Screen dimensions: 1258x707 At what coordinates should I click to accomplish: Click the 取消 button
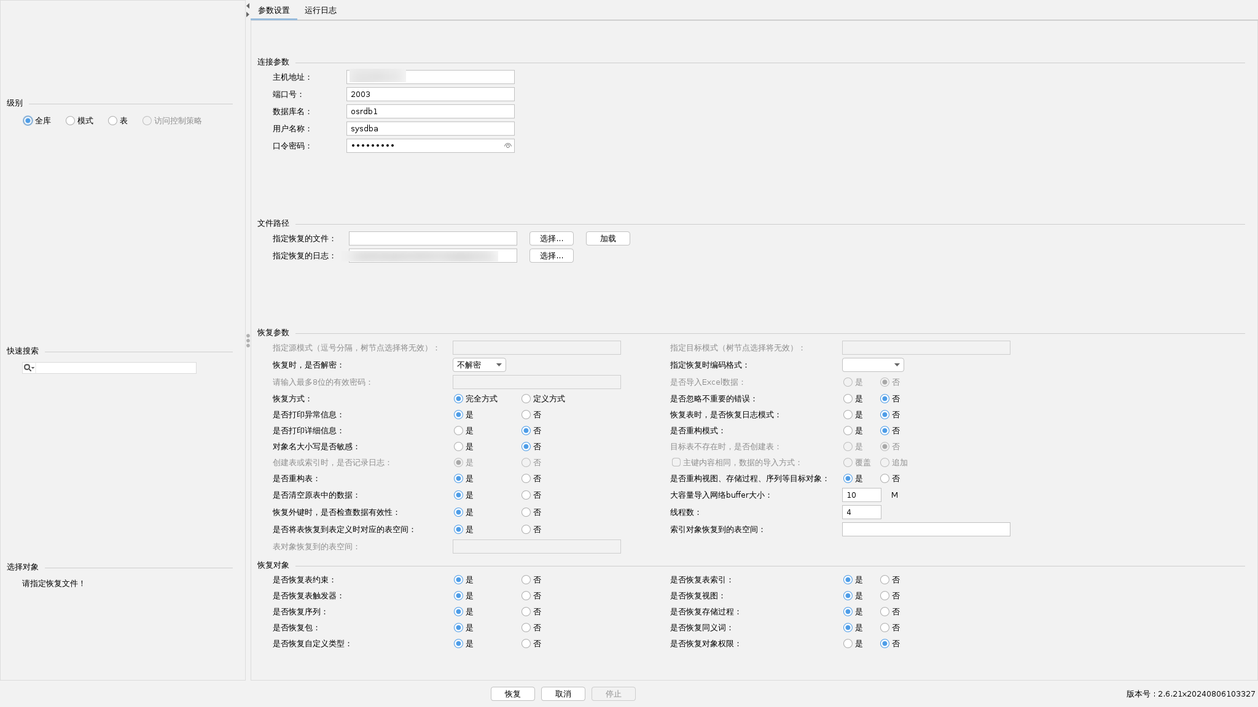coord(563,694)
